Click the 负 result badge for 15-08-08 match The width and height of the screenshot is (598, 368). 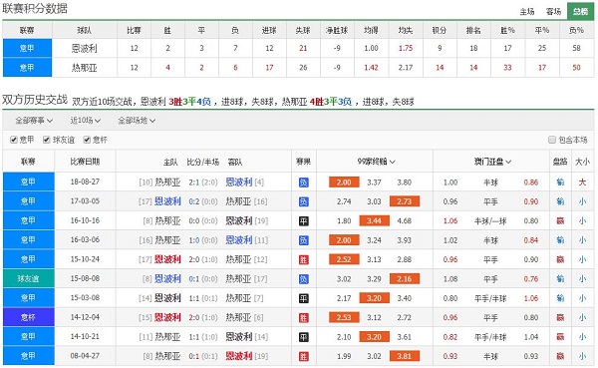click(x=304, y=279)
